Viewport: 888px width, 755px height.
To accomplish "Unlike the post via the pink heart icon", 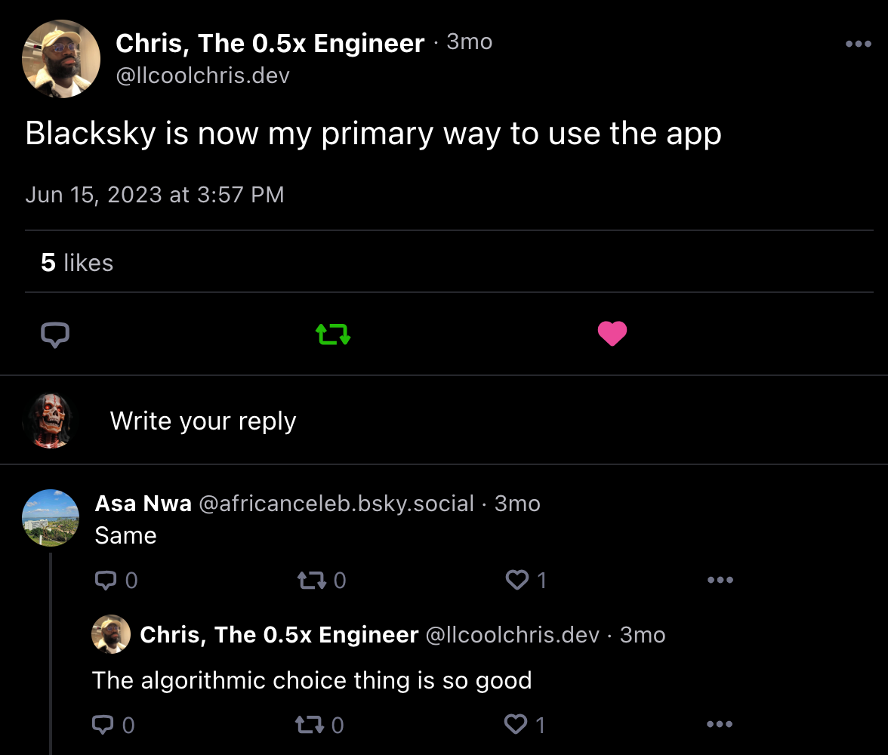I will [x=612, y=334].
